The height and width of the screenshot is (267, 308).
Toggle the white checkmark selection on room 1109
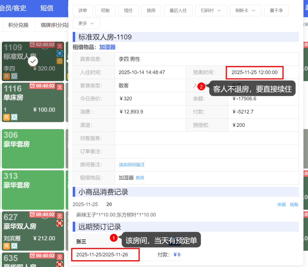point(33,61)
